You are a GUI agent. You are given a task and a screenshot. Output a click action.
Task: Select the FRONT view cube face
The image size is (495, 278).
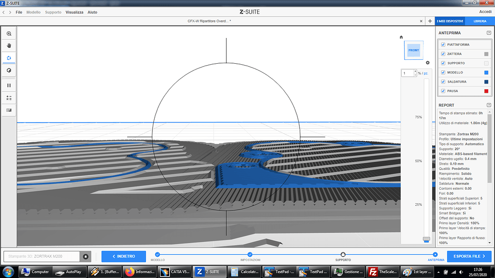click(x=414, y=50)
